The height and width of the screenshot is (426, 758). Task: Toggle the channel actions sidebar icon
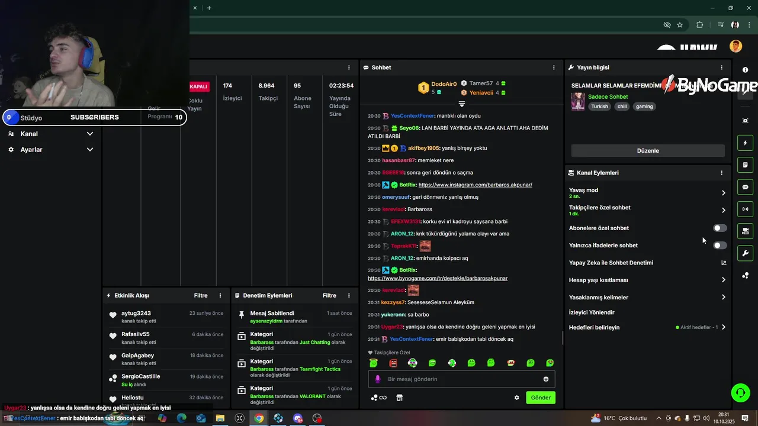coord(745,231)
